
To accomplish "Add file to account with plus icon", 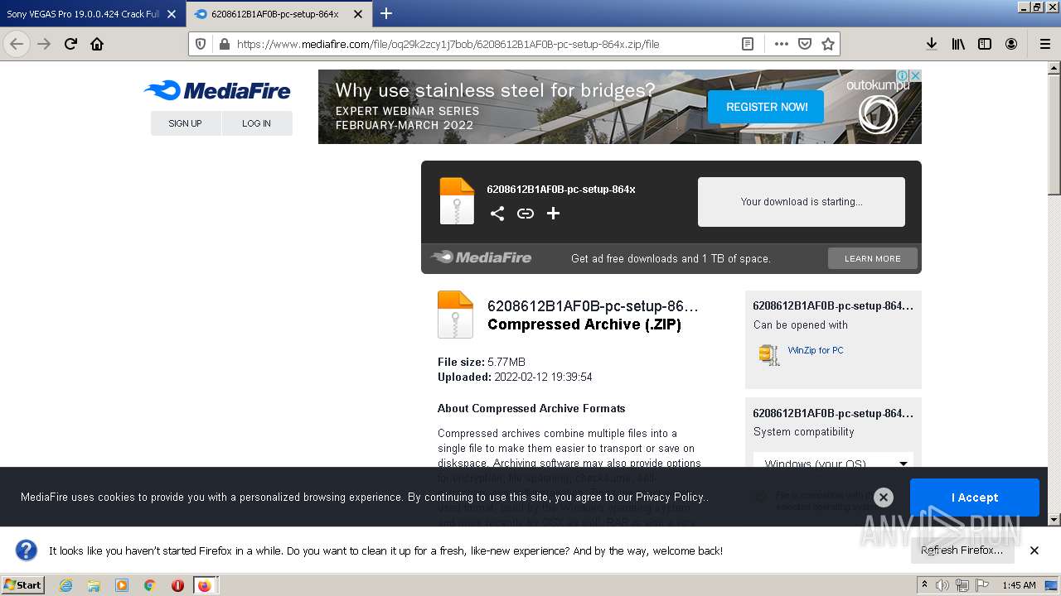I will [553, 214].
